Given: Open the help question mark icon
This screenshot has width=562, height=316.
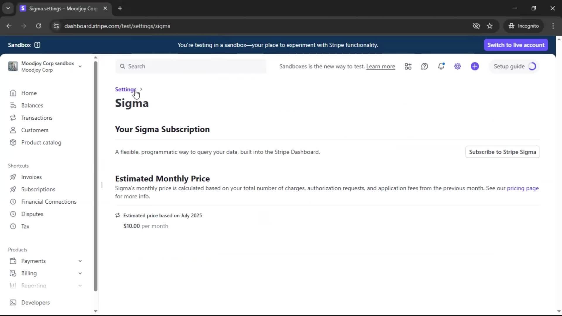Looking at the screenshot, I should [x=424, y=66].
